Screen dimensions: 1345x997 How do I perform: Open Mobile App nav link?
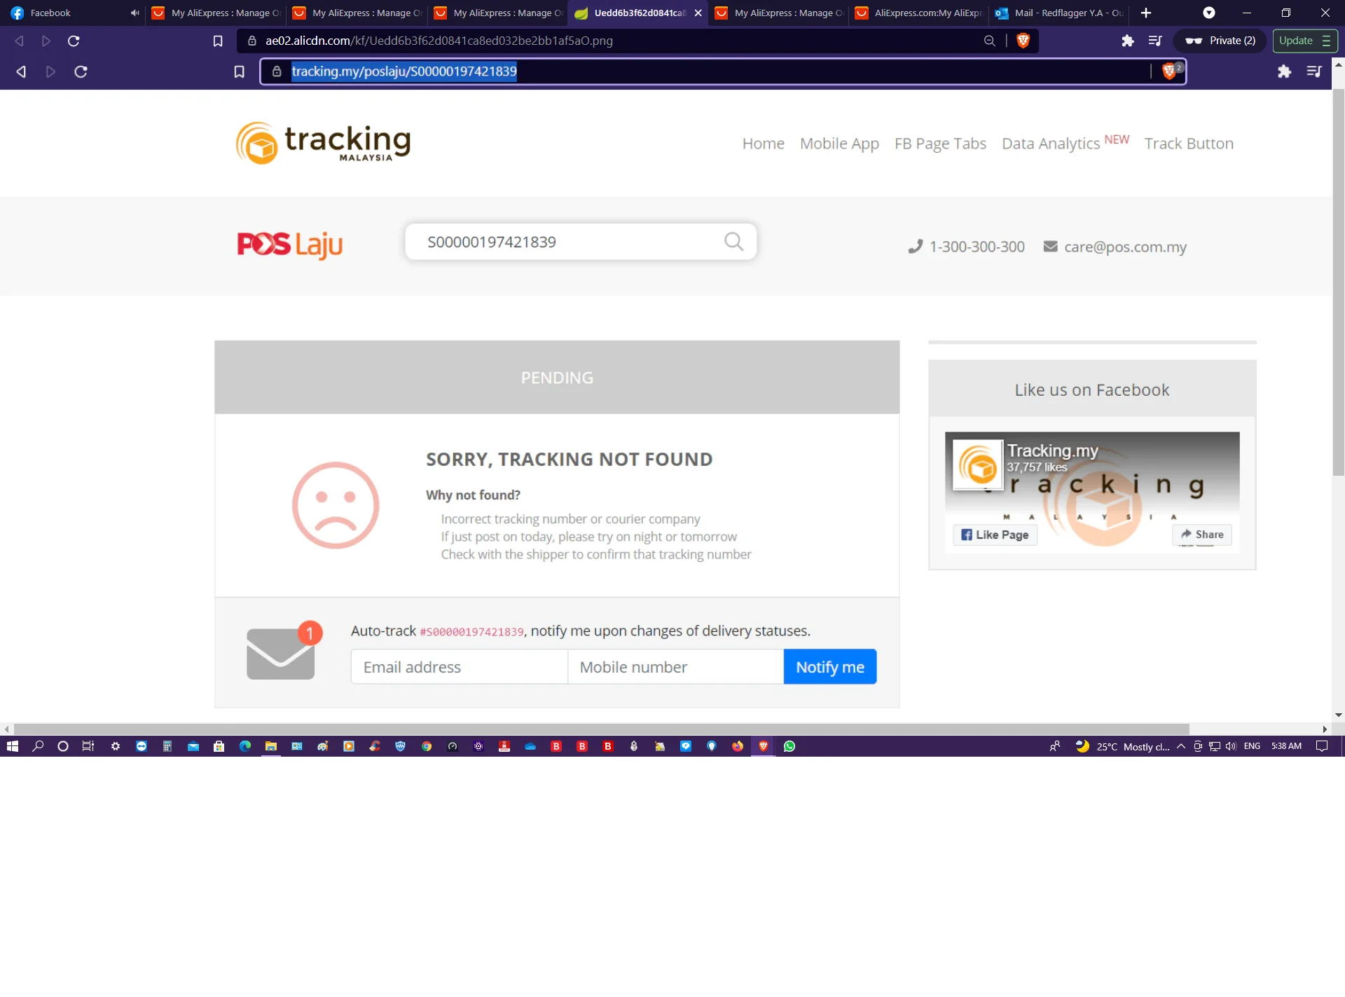coord(839,143)
